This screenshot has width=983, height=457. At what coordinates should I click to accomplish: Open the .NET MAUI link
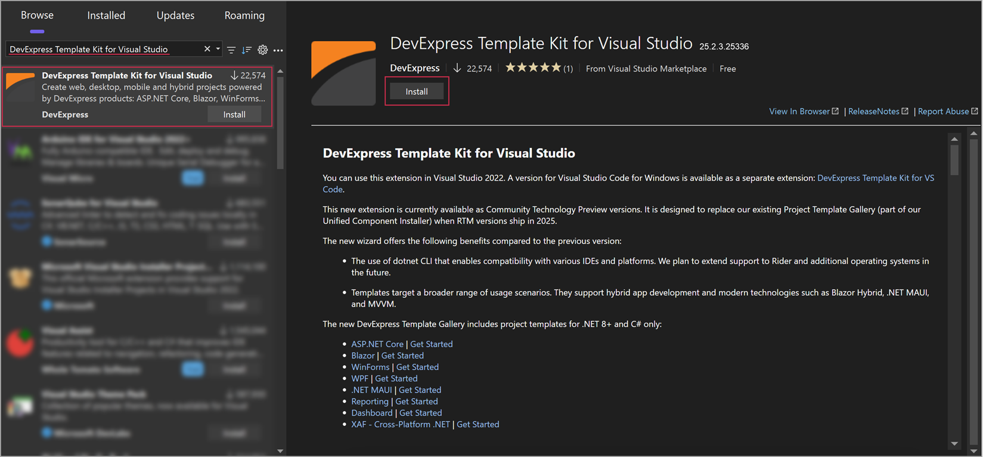tap(372, 390)
